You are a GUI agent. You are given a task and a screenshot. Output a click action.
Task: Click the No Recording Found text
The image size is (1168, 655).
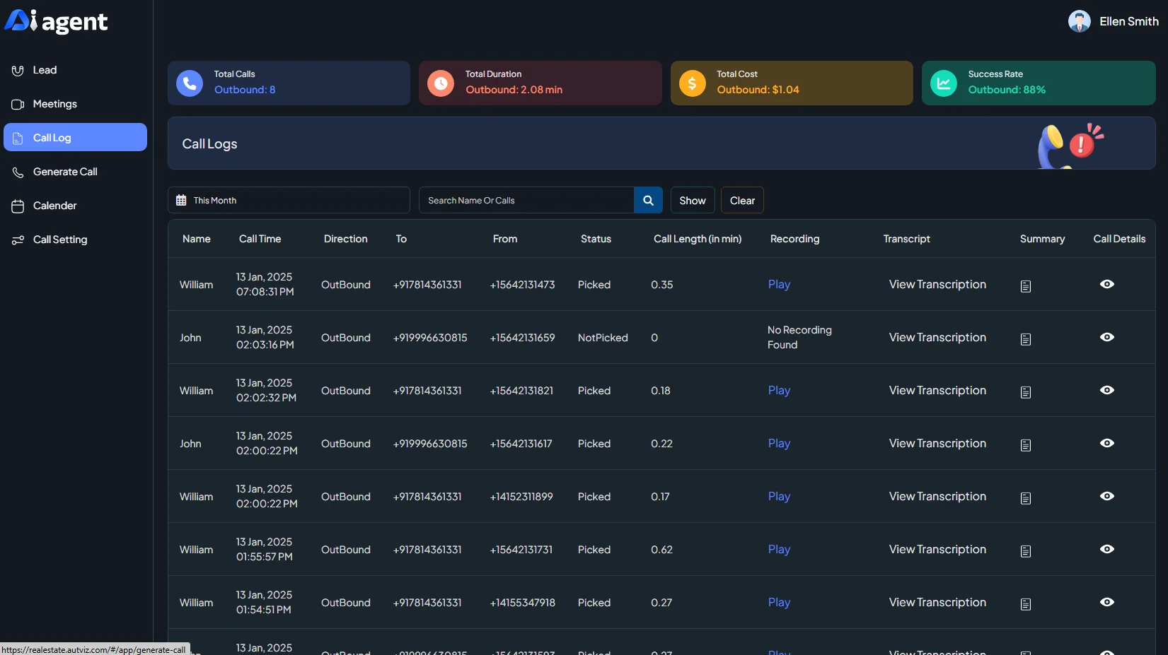(x=799, y=337)
